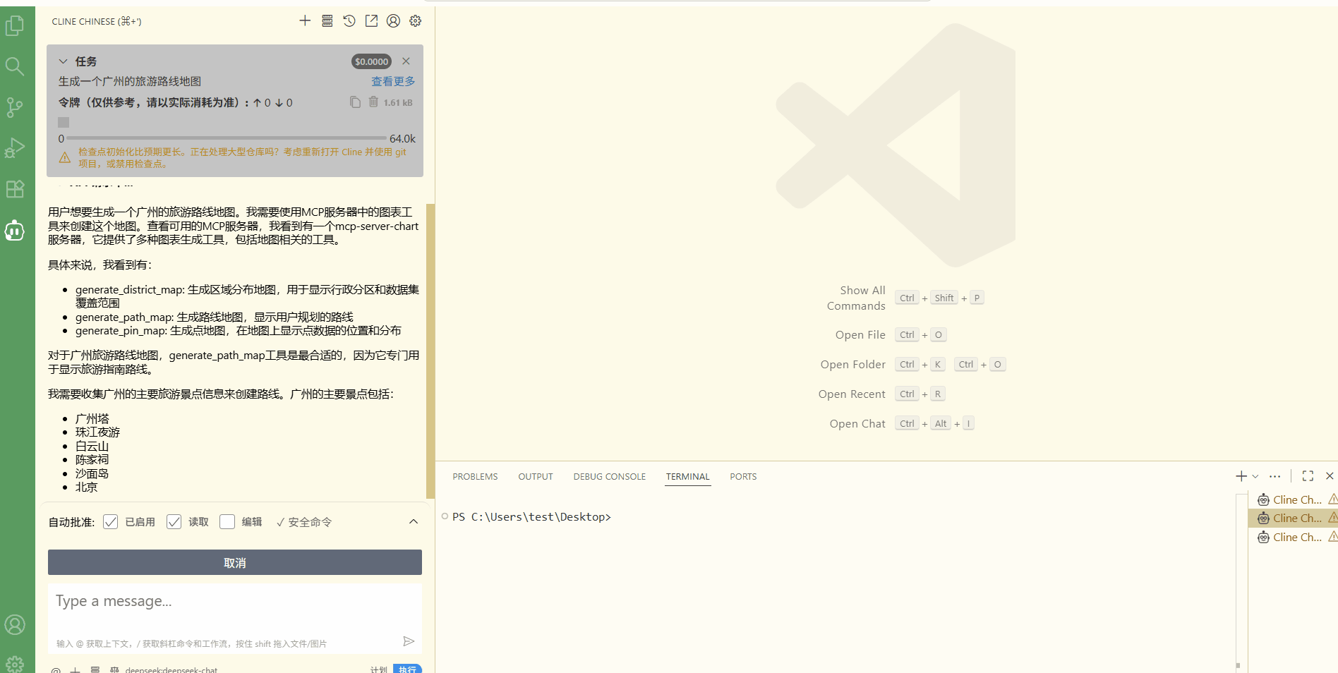Click the context token progress bar
This screenshot has width=1338, height=673.
(226, 138)
